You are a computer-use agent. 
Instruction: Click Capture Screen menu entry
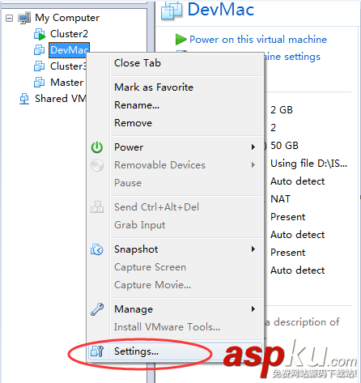pos(150,267)
